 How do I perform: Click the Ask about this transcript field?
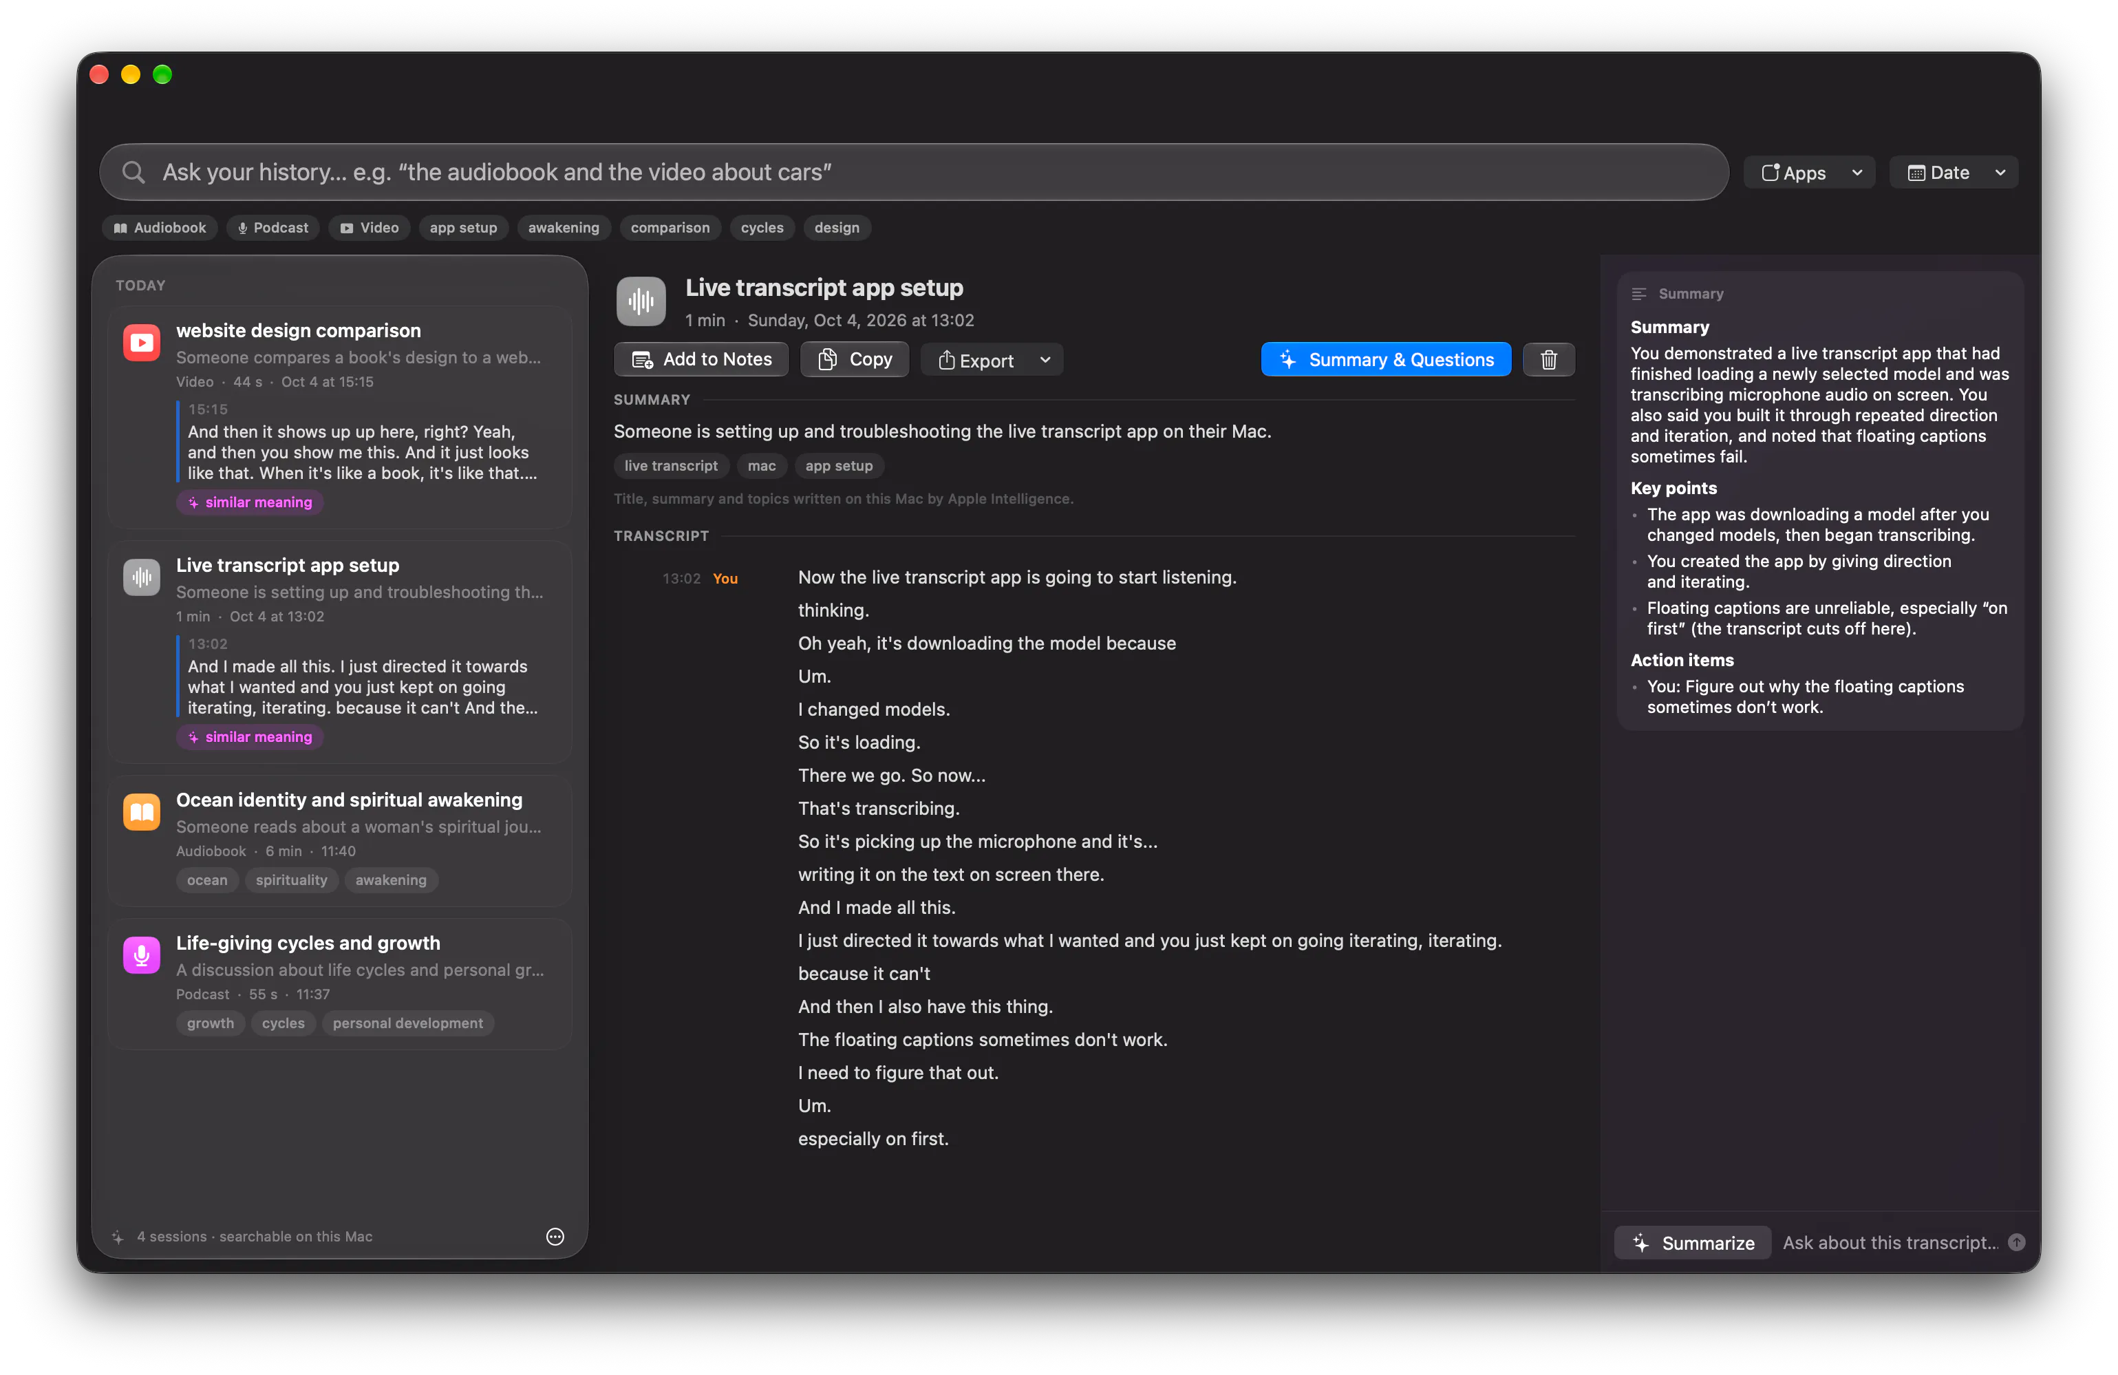[x=1890, y=1242]
